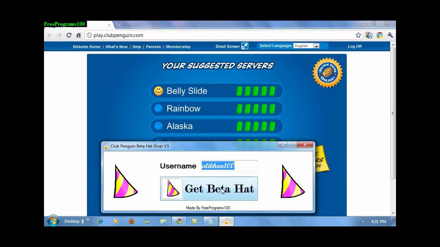
Task: Open the Parents link
Action: pyautogui.click(x=153, y=47)
